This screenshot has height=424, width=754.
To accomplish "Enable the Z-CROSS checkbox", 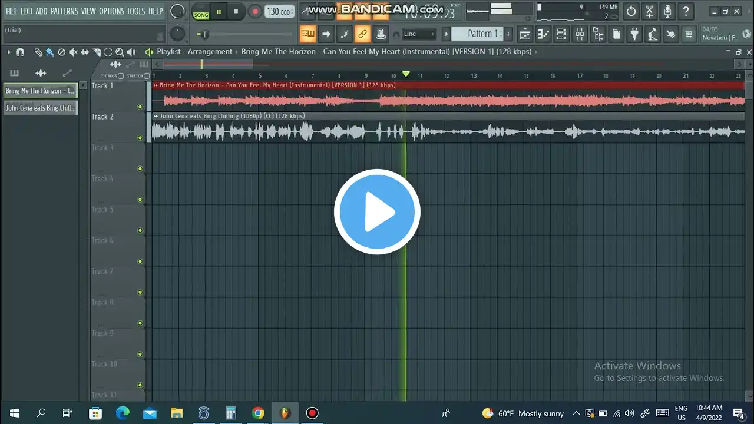I will pyautogui.click(x=121, y=76).
